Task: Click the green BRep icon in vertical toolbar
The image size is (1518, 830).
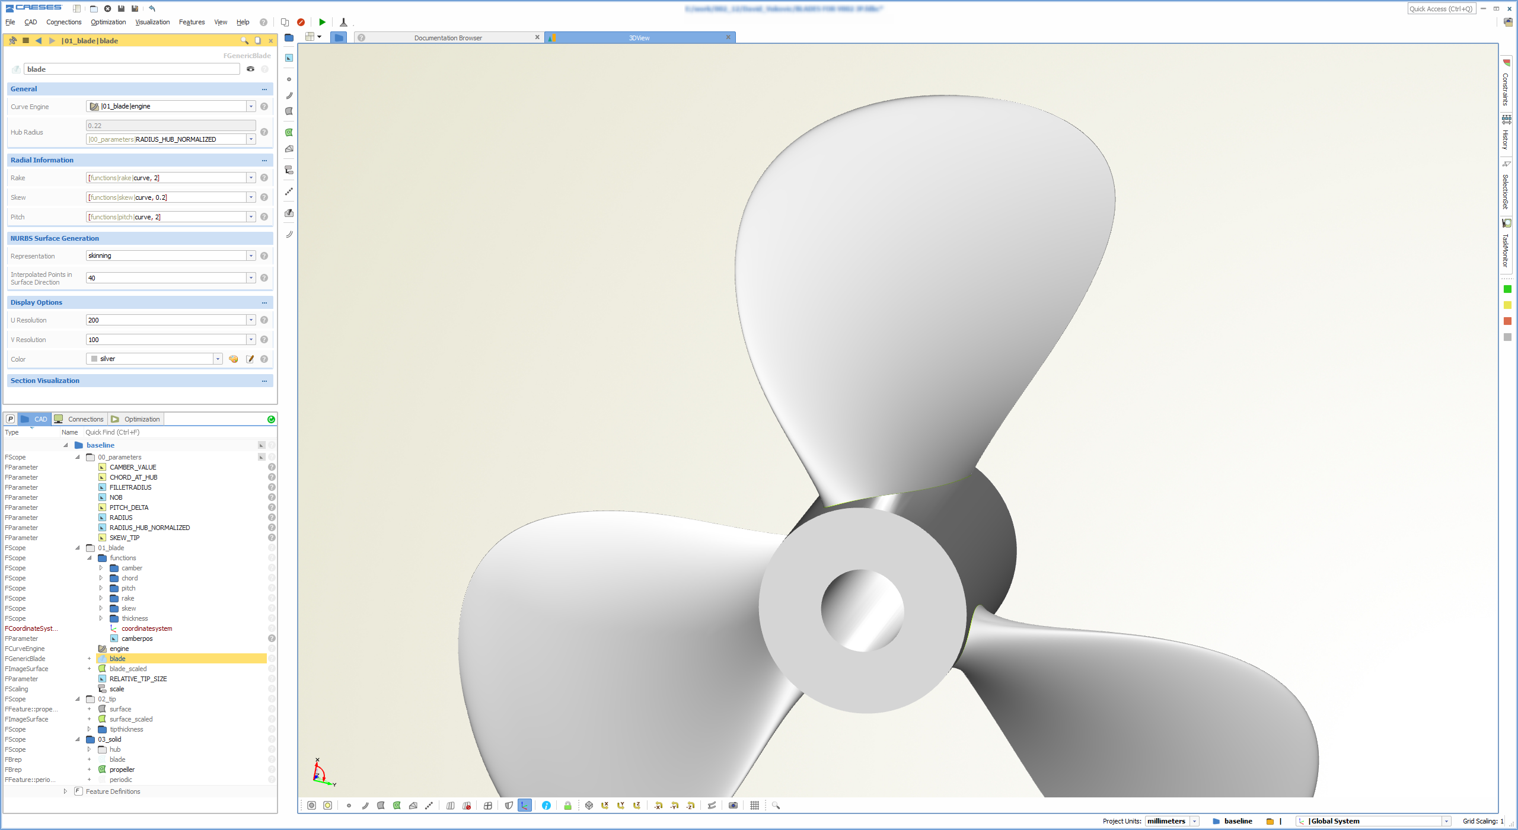Action: click(x=289, y=132)
